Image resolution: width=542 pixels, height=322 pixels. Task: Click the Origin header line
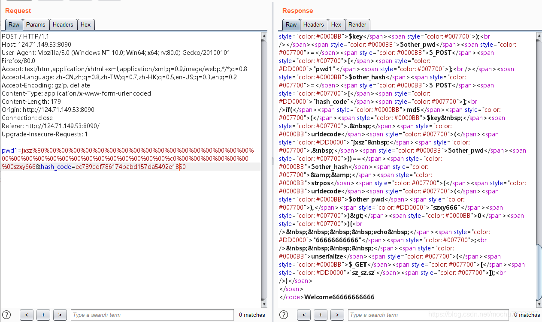click(x=48, y=110)
